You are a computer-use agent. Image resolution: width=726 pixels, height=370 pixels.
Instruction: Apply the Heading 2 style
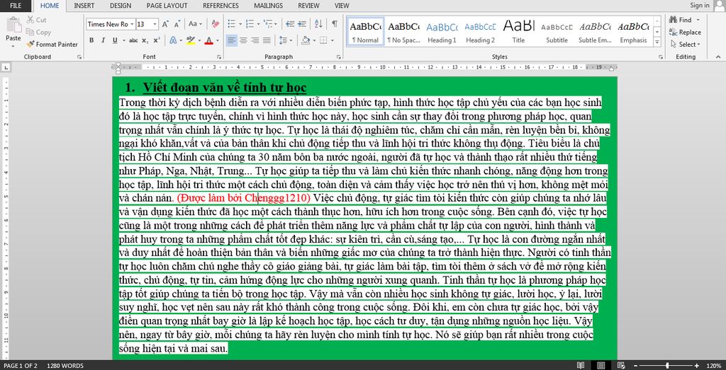click(480, 32)
